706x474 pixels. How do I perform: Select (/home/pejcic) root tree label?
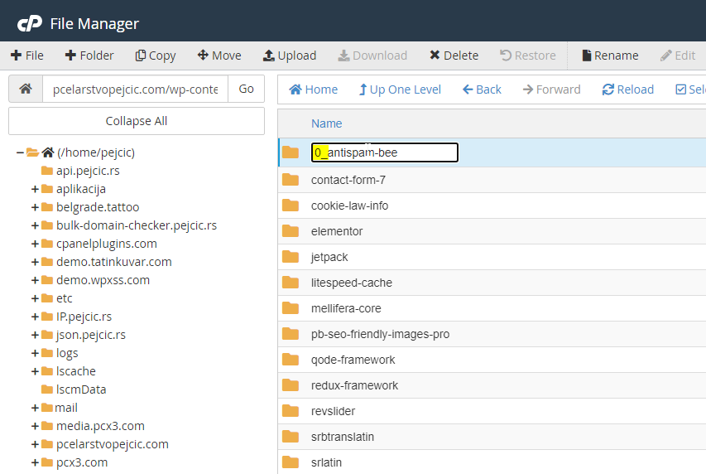96,152
